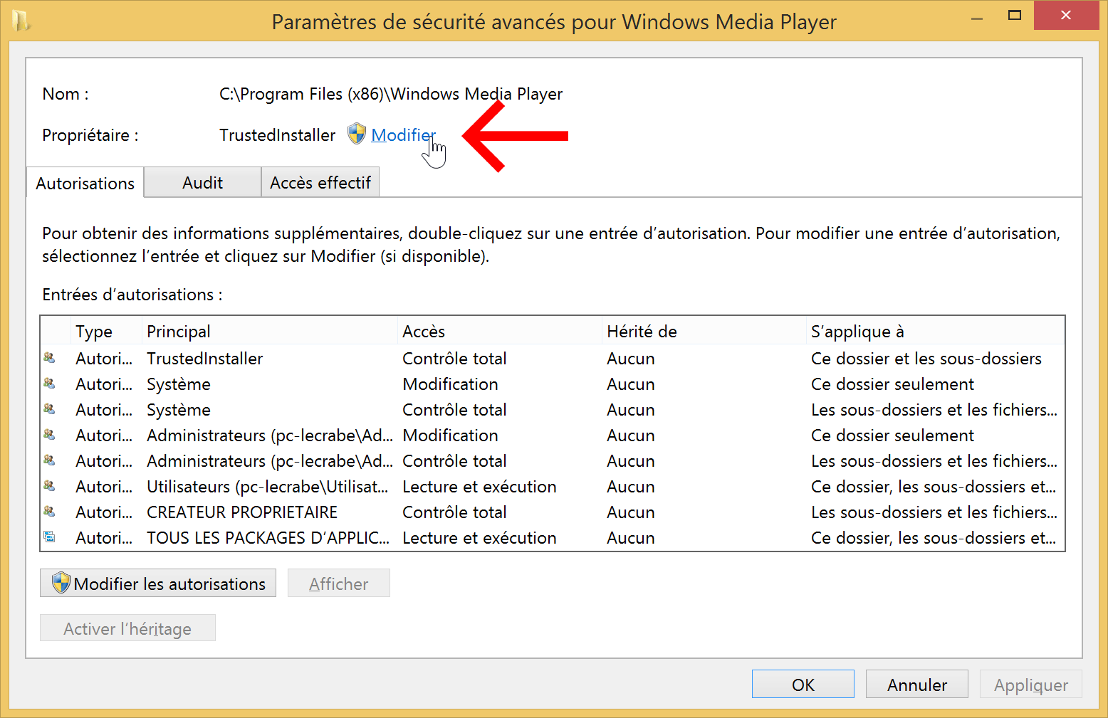Click the user icon of Utilisateurs entry

click(49, 486)
